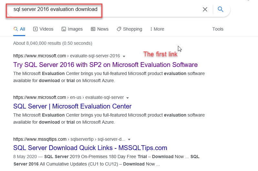Screen dimensions: 258x171
Task: Click the mssqltips.com sqlservertip URL text
Action: click(69, 139)
